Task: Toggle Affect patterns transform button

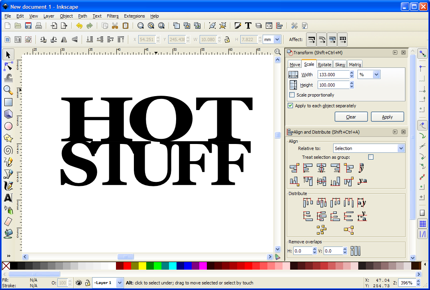Action: tap(342, 40)
